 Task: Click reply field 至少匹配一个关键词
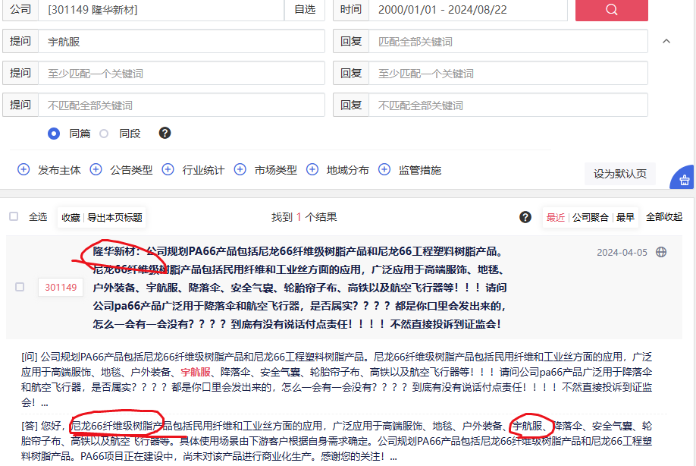(508, 74)
